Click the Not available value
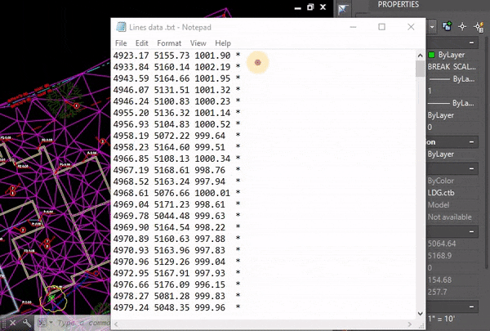 (x=449, y=217)
